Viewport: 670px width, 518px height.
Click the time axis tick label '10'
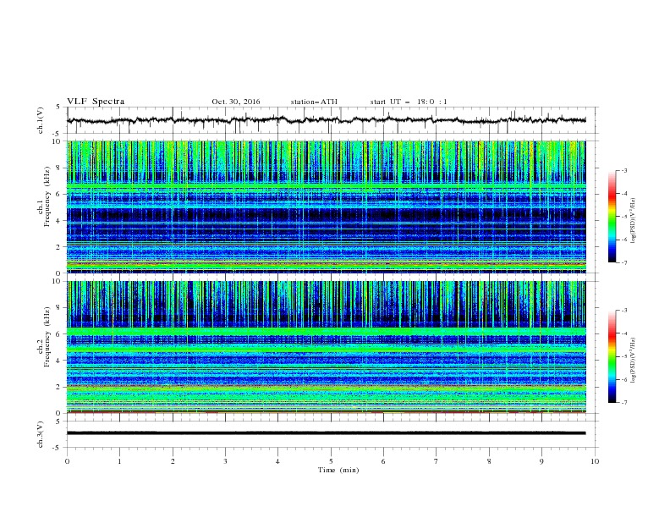tap(595, 461)
